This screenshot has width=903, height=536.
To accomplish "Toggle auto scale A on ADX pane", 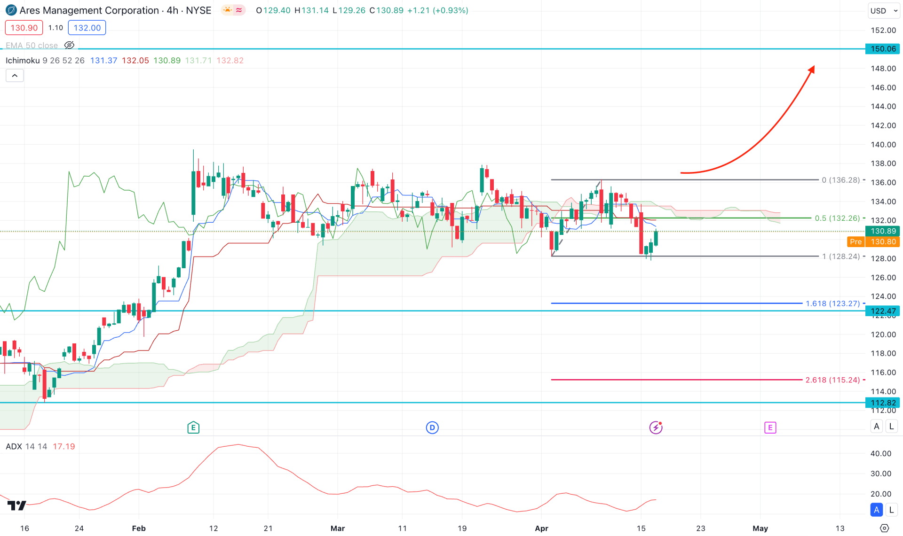I will click(x=876, y=510).
